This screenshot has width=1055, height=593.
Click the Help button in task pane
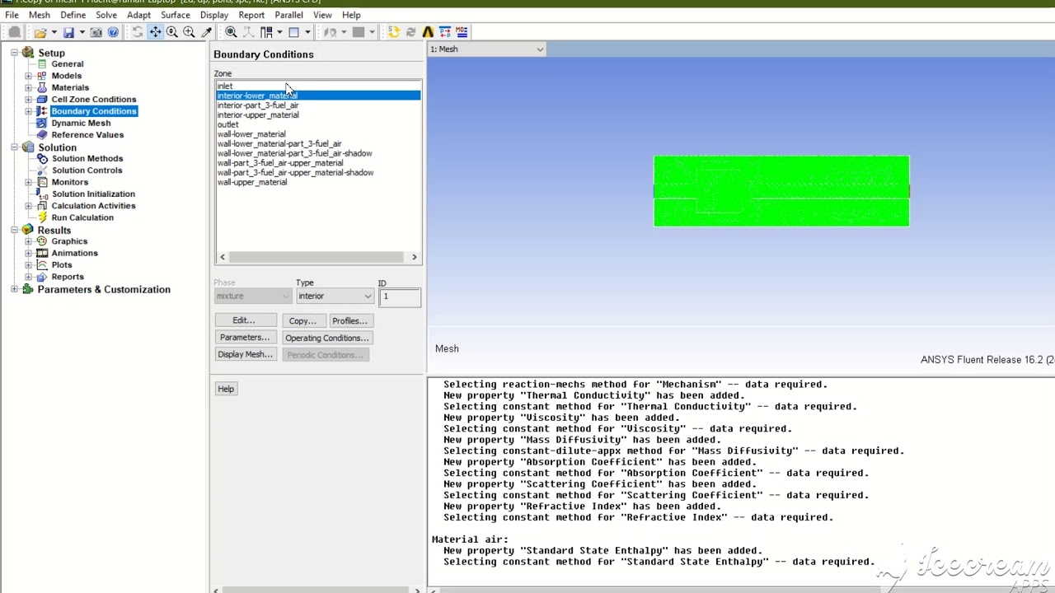point(226,389)
